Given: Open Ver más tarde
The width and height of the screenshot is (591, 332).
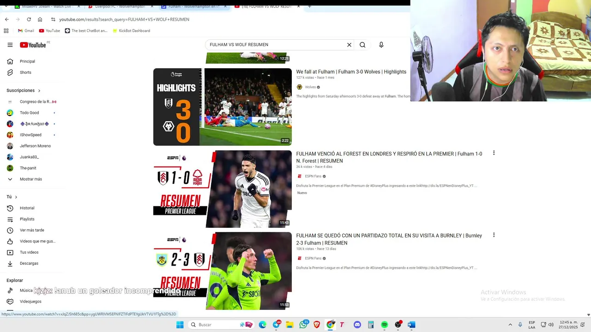Looking at the screenshot, I should point(31,230).
